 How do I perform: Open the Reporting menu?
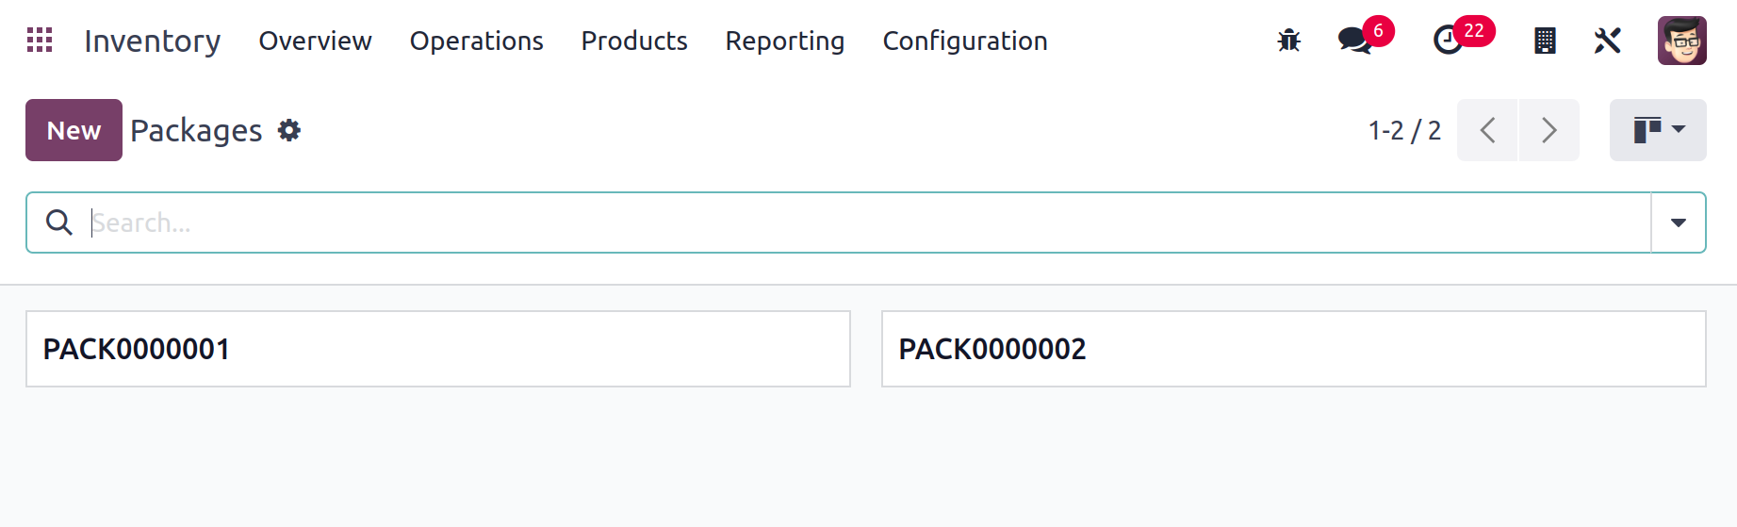[784, 41]
